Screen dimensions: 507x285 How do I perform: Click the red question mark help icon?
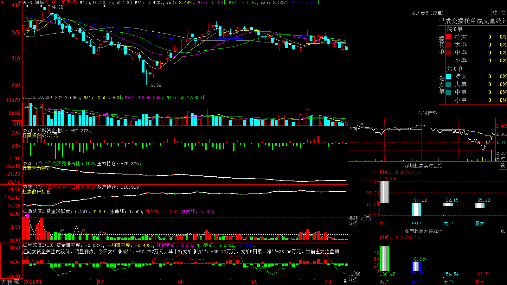[x=20, y=2]
